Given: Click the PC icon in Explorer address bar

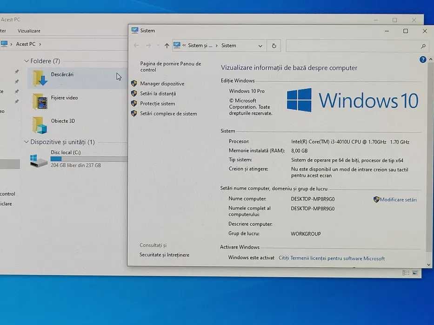Looking at the screenshot, I should point(4,44).
